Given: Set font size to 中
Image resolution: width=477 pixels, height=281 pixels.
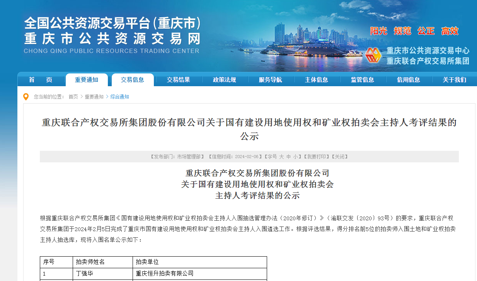Looking at the screenshot, I should [x=288, y=157].
